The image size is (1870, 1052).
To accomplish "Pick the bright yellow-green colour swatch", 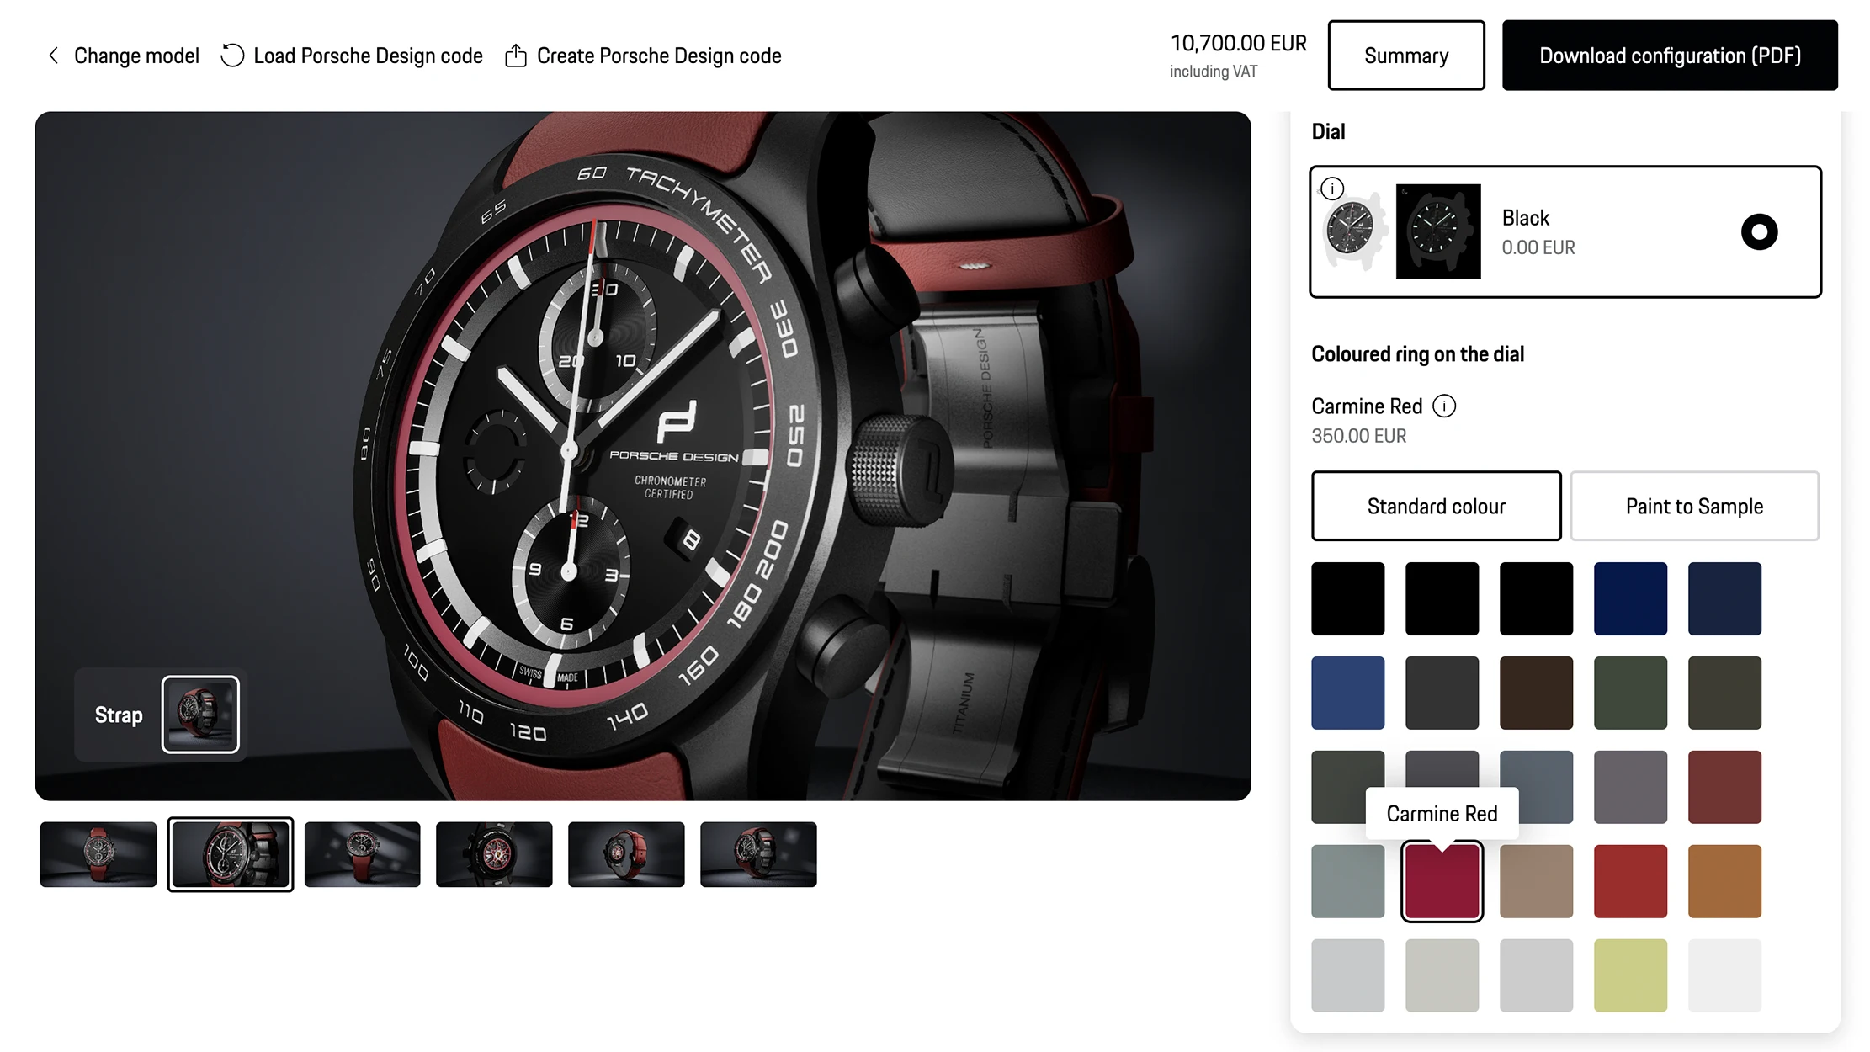I will pyautogui.click(x=1630, y=975).
